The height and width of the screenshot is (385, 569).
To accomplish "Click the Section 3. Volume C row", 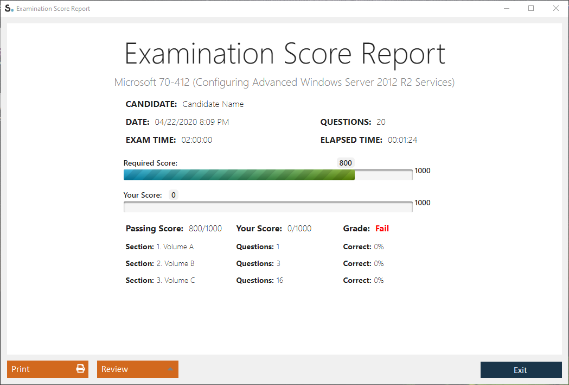I will pyautogui.click(x=160, y=280).
